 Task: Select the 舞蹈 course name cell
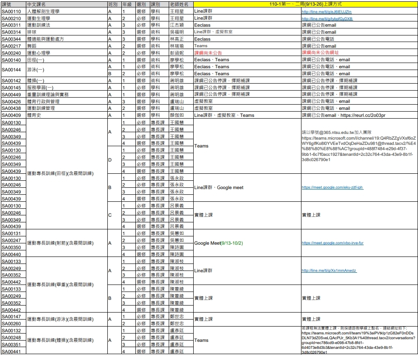pyautogui.click(x=67, y=46)
